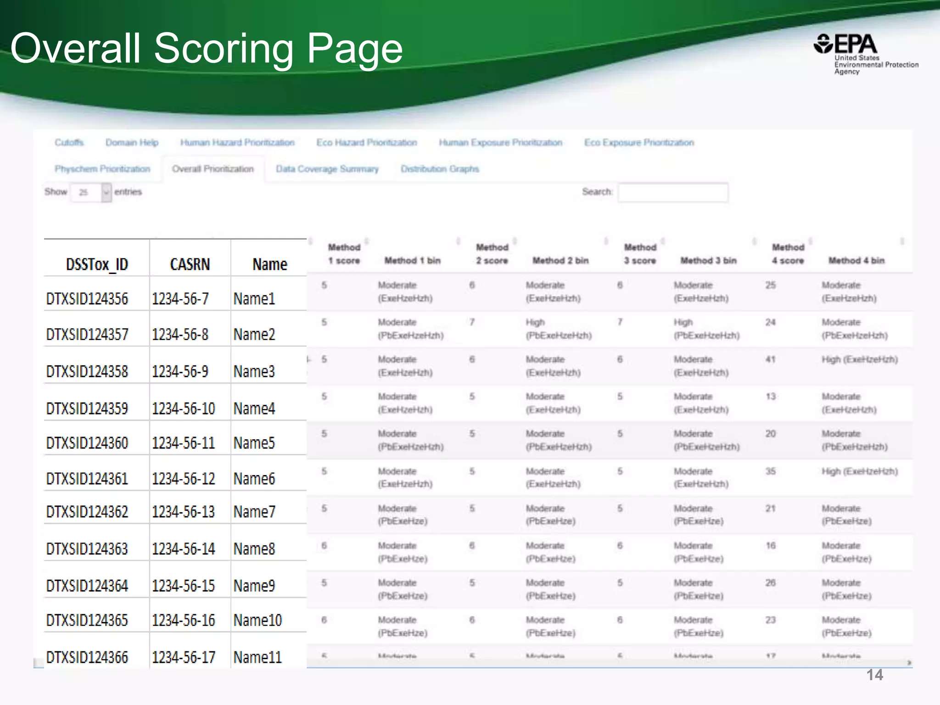
Task: Click CASRN value 1234-56-8
Action: tap(180, 335)
